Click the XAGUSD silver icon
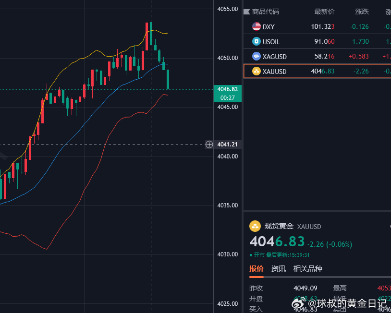This screenshot has width=391, height=313. (257, 56)
